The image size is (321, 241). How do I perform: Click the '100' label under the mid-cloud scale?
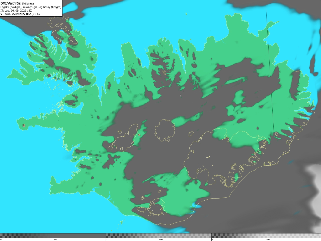(161, 239)
